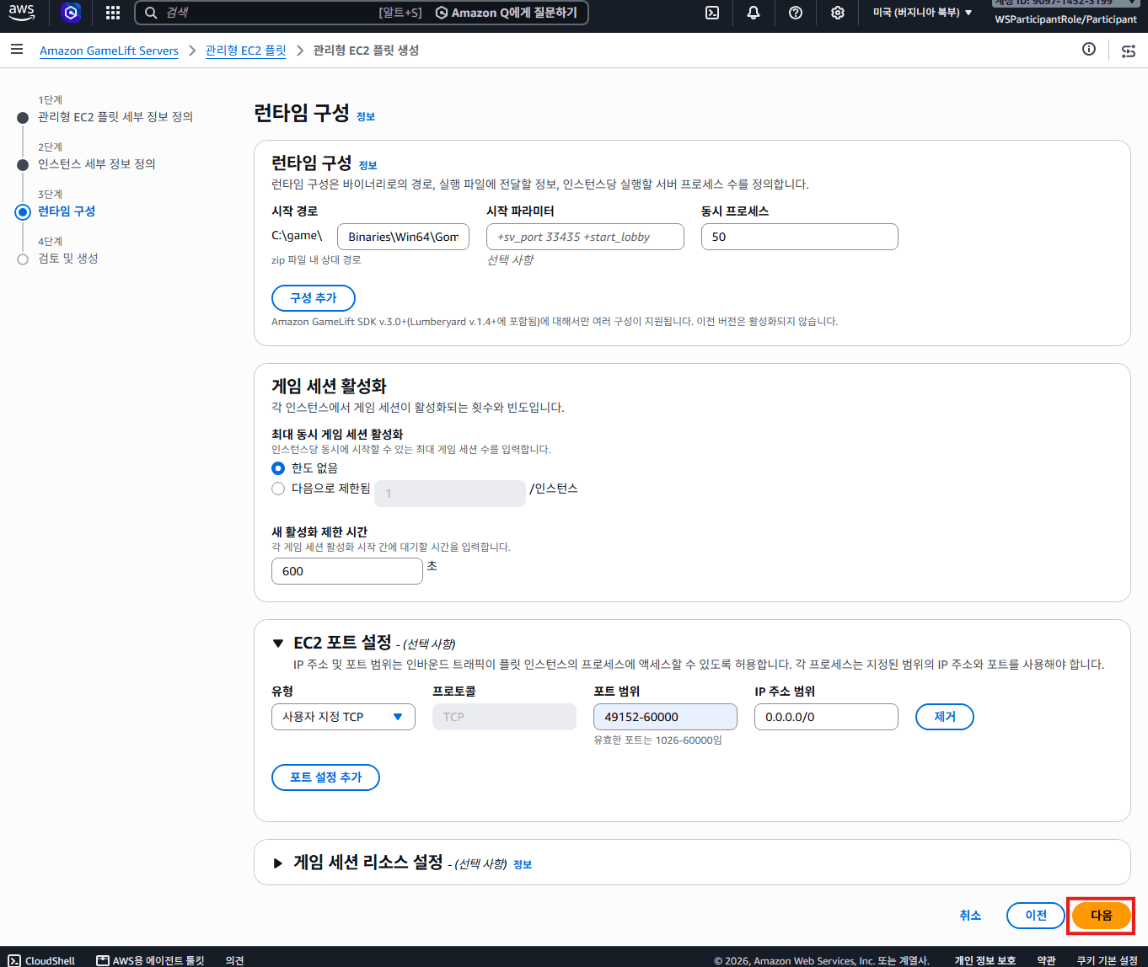
Task: Open the notifications bell
Action: 754,13
